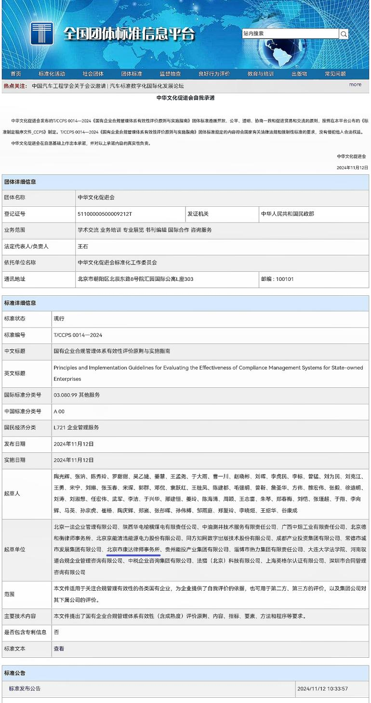371x703 pixels.
Task: Click the more link in hot topics
Action: coord(355,85)
